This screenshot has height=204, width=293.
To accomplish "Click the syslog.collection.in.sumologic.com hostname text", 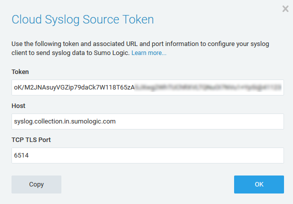I will coord(65,121).
